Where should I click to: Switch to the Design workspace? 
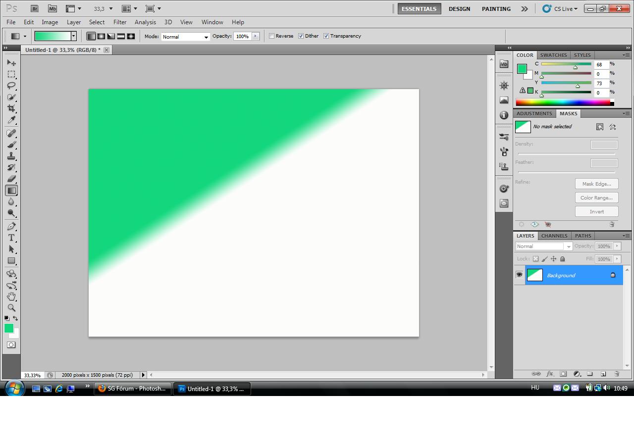[x=459, y=9]
